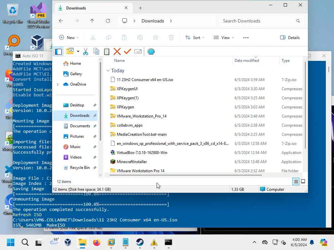Viewport: 334px width, 250px height.
Task: Add a new Explorer tab
Action: 140,8
